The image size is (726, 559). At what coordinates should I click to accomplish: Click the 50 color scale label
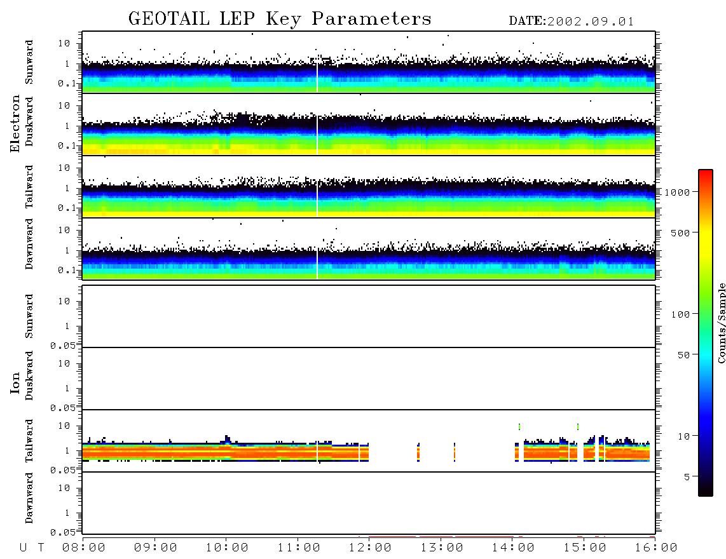[x=683, y=355]
